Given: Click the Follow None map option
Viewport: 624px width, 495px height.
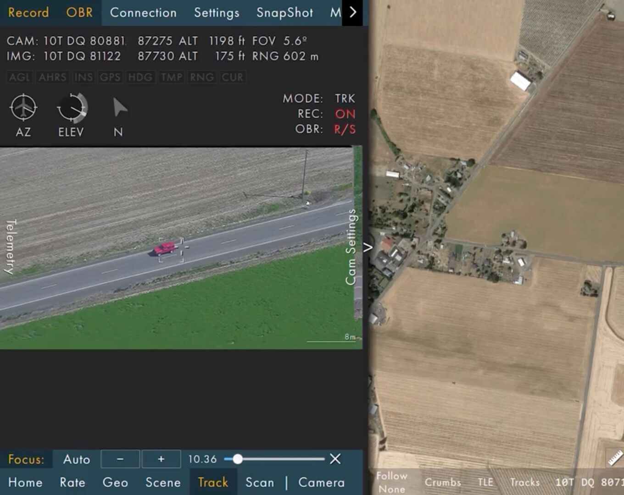Looking at the screenshot, I should [392, 482].
